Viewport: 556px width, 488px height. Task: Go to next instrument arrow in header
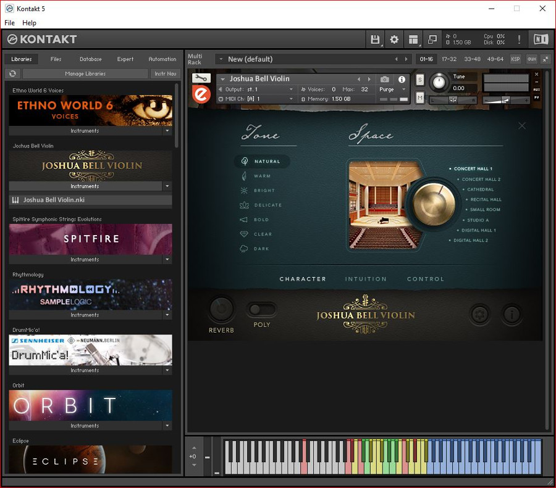point(369,80)
